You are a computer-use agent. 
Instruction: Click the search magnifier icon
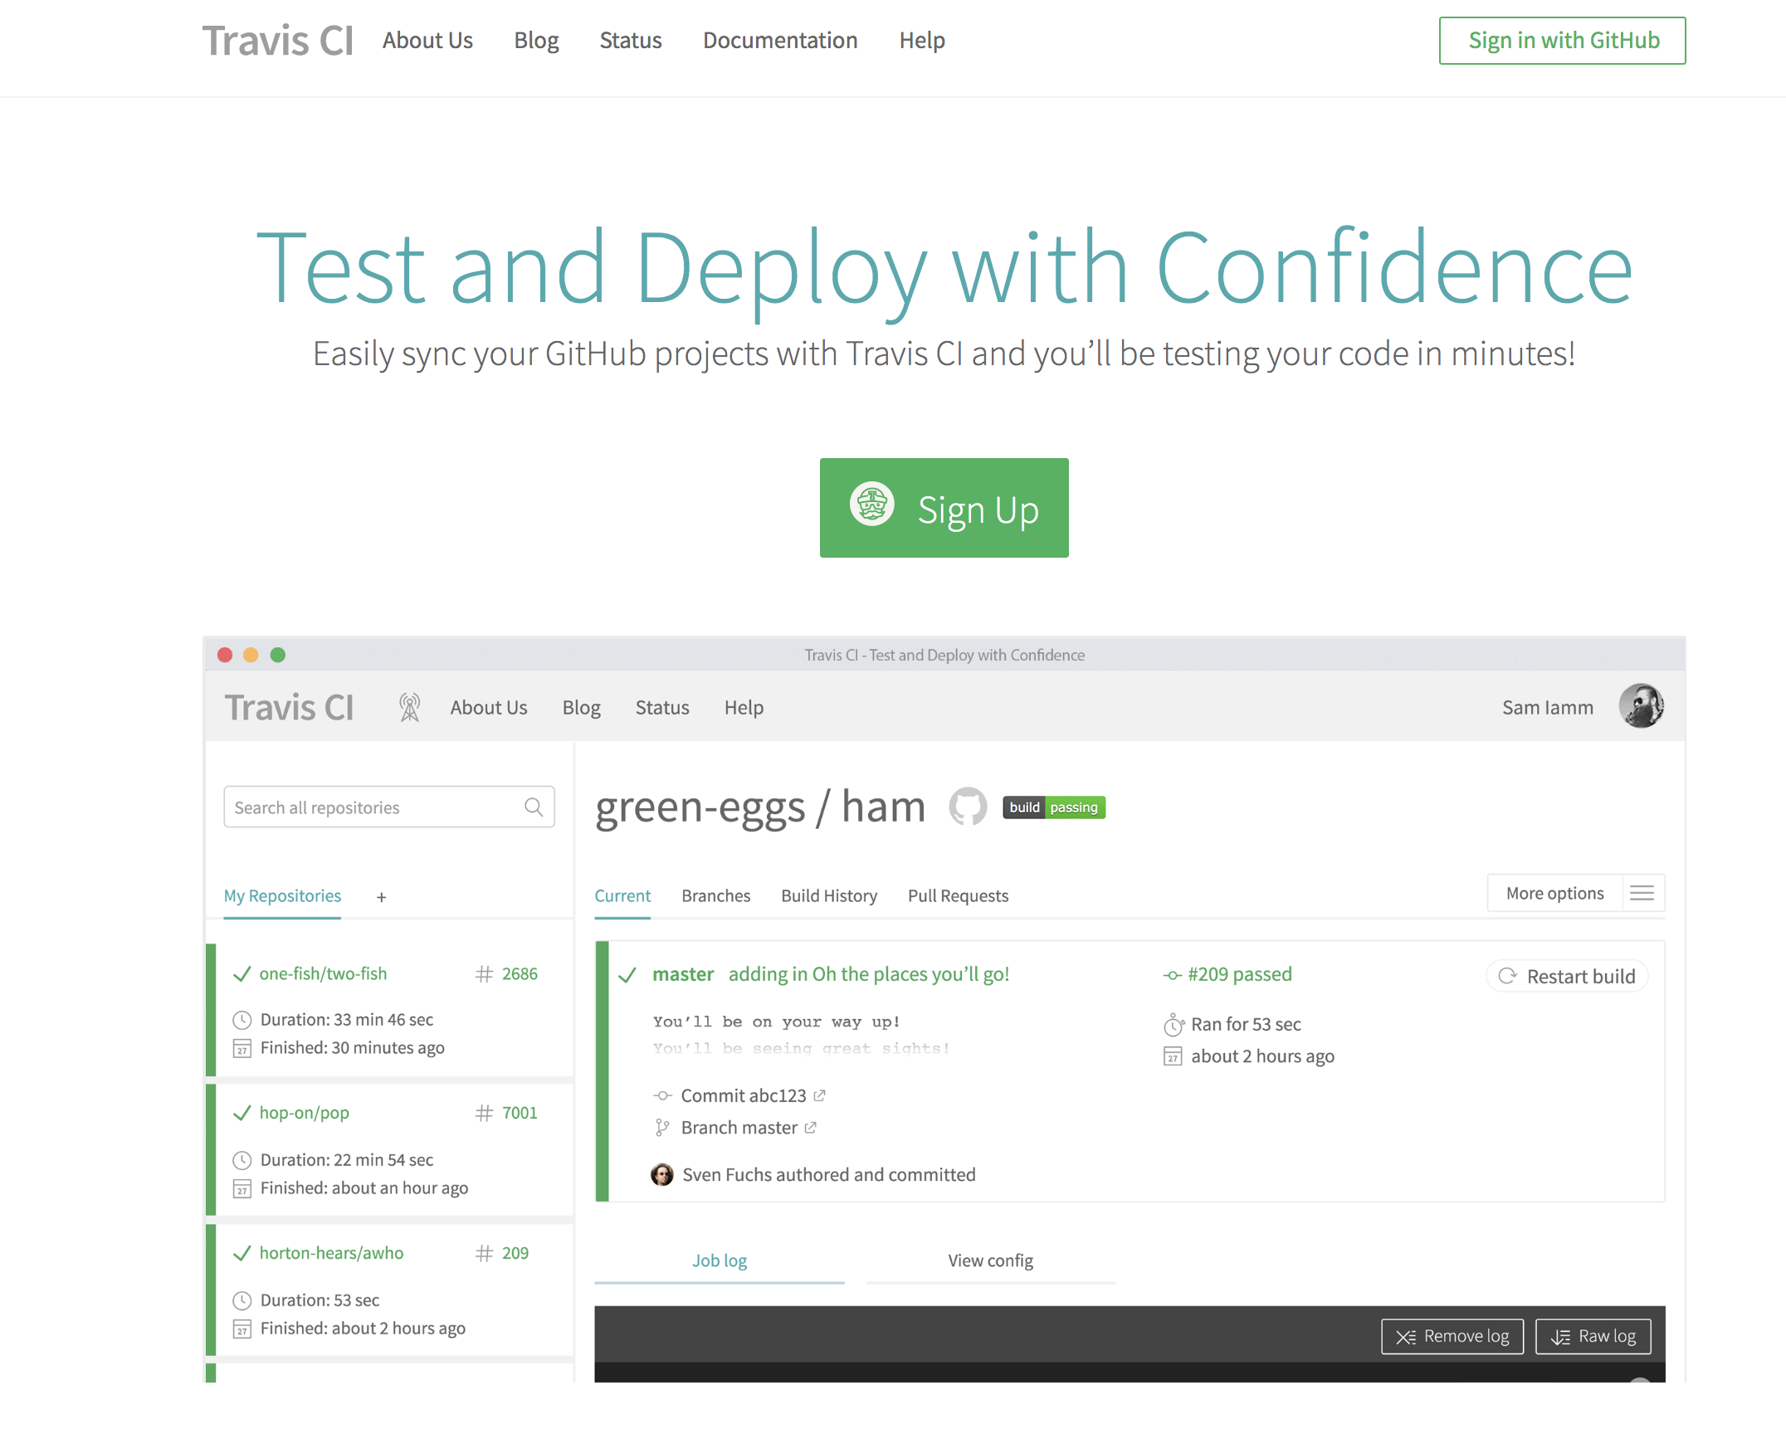click(x=534, y=807)
